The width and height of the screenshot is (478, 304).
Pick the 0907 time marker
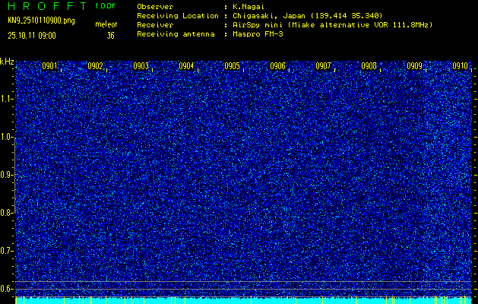pyautogui.click(x=323, y=66)
